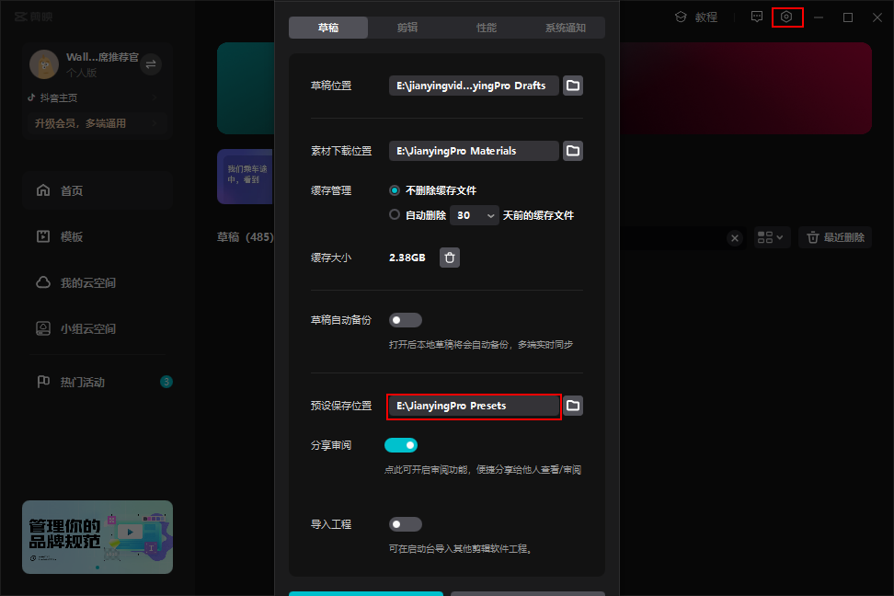
Task: Turn on the 导入工程 toggle
Action: coord(405,523)
